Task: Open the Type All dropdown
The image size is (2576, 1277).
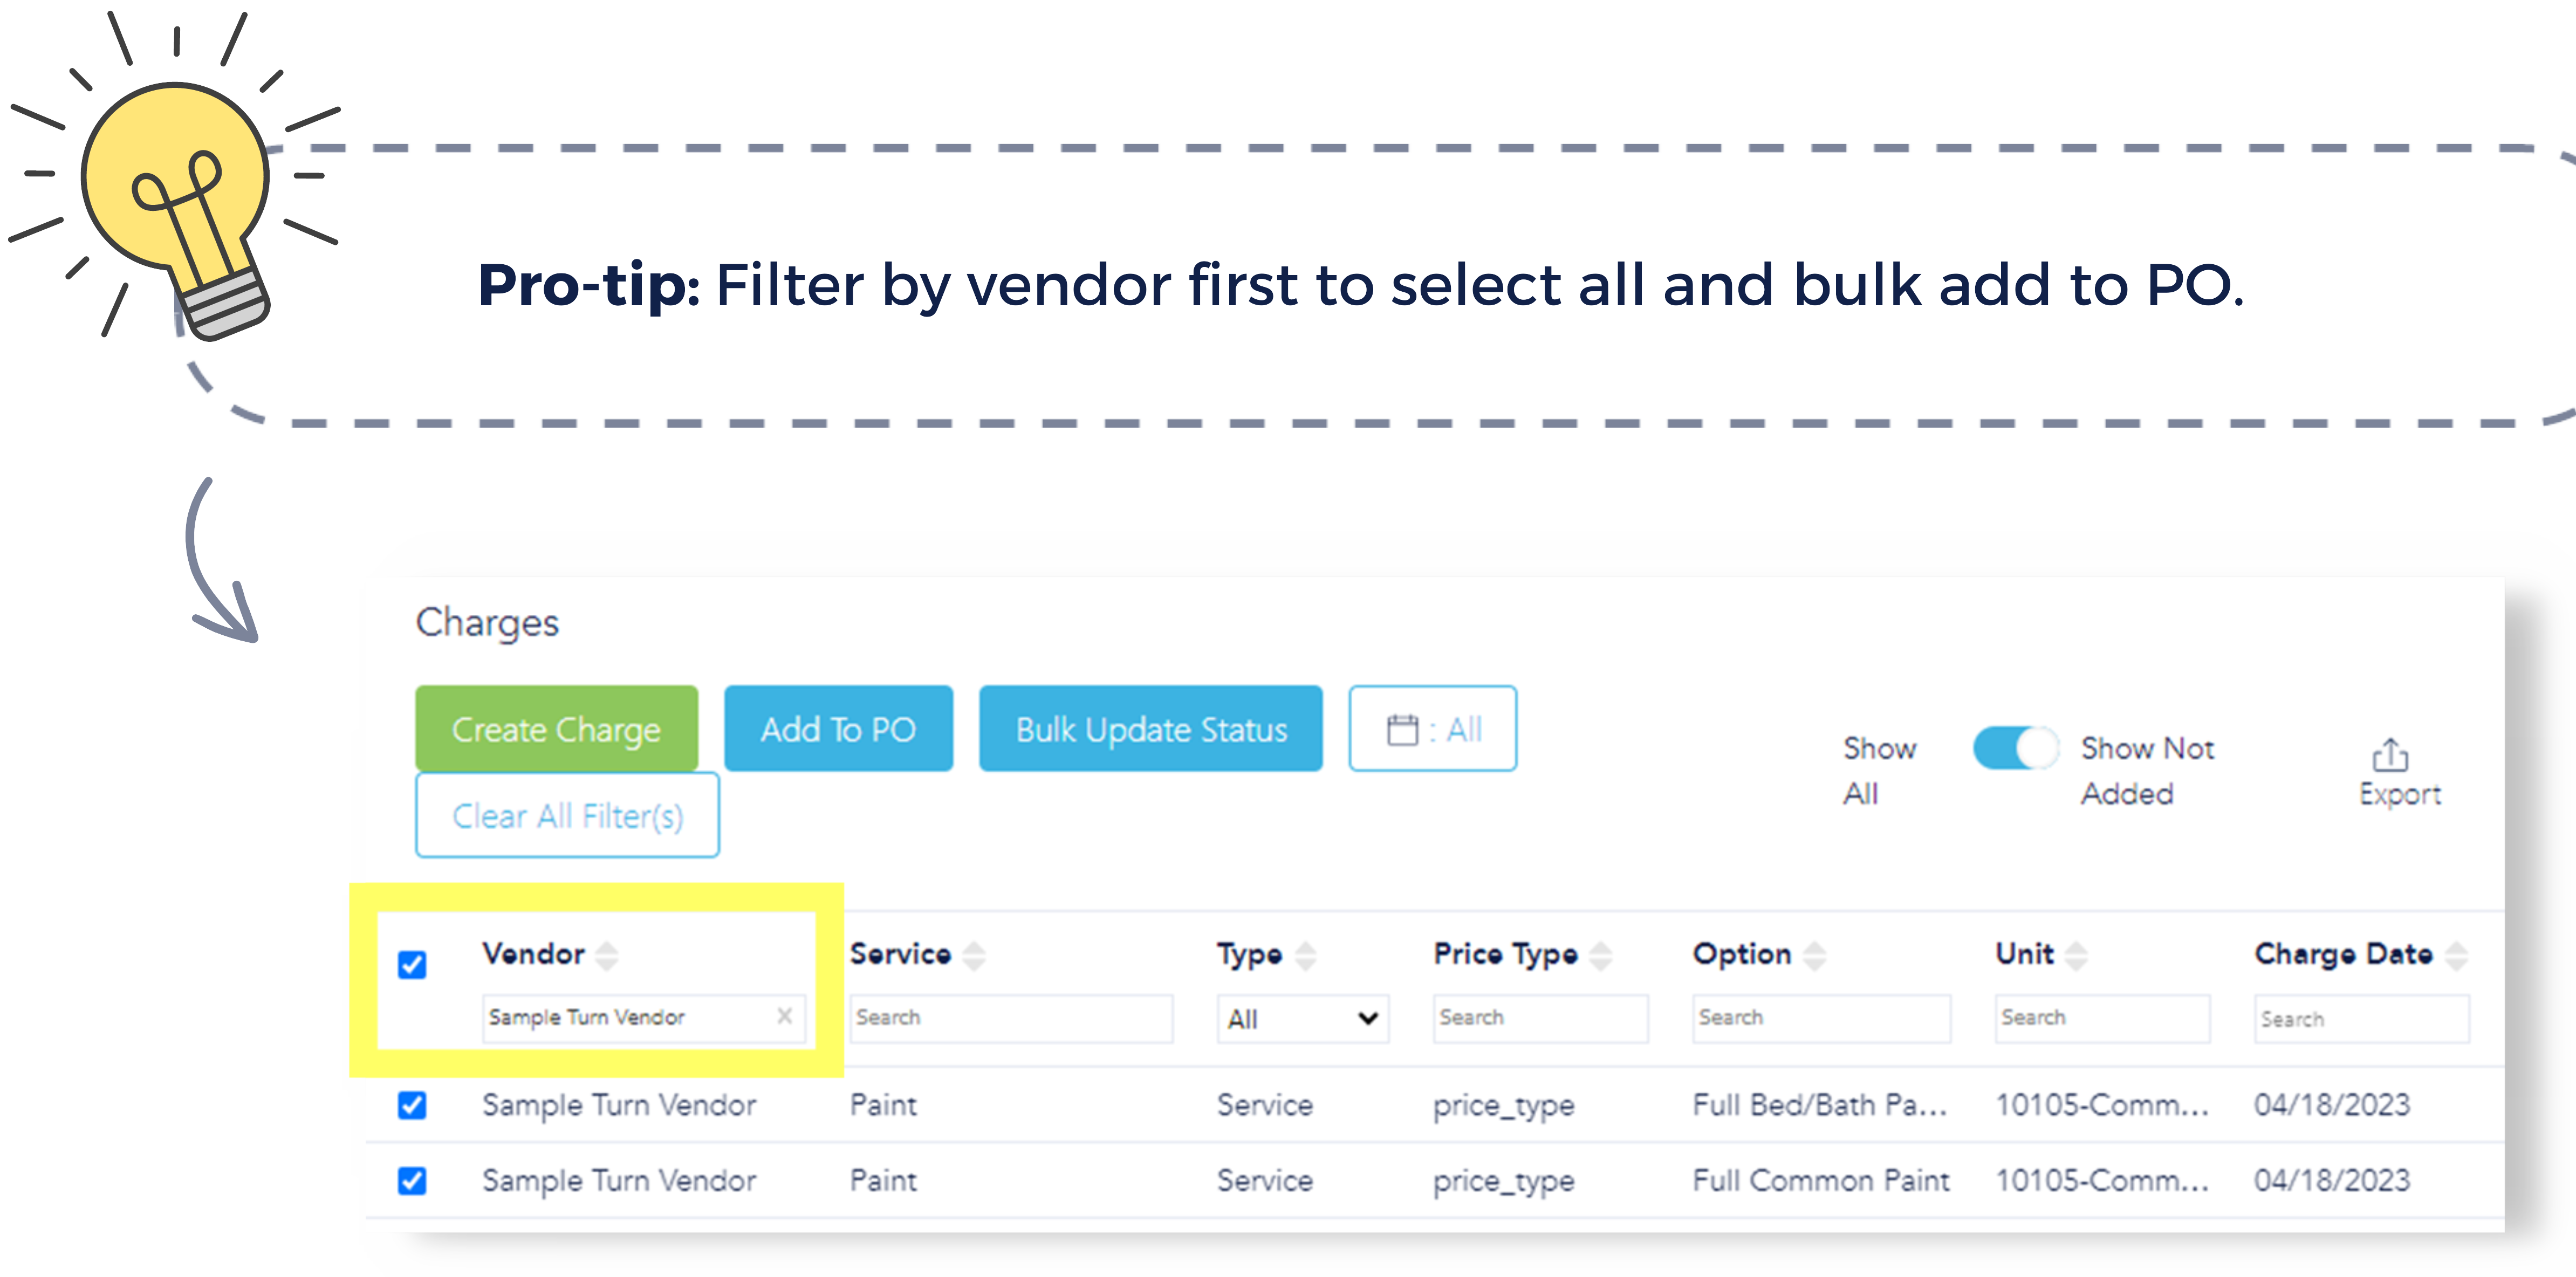Action: click(x=1302, y=1019)
